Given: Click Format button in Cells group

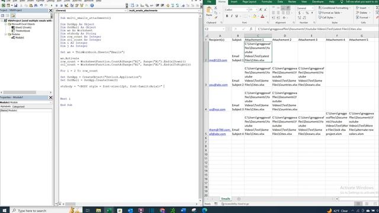Looking at the screenshot, I should coord(362,18).
